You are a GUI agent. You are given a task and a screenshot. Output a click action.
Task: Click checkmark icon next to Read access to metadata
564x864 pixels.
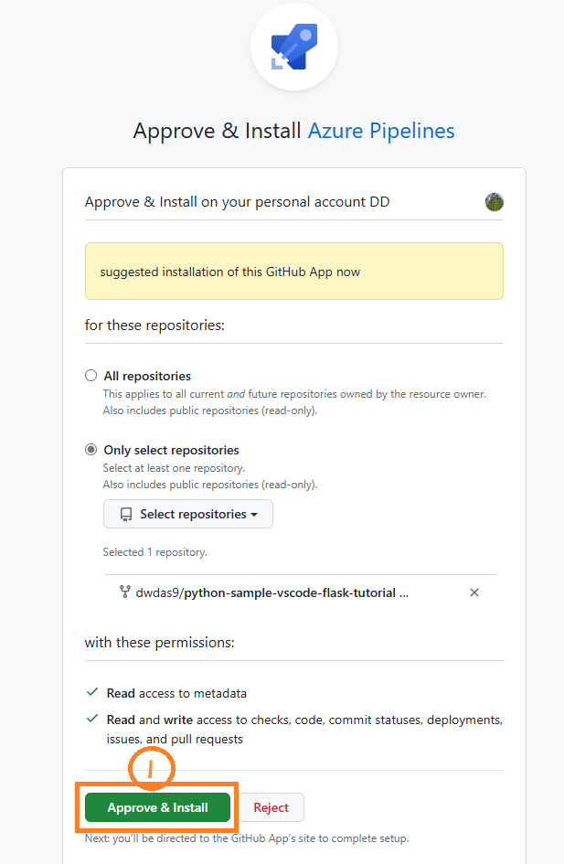point(92,692)
